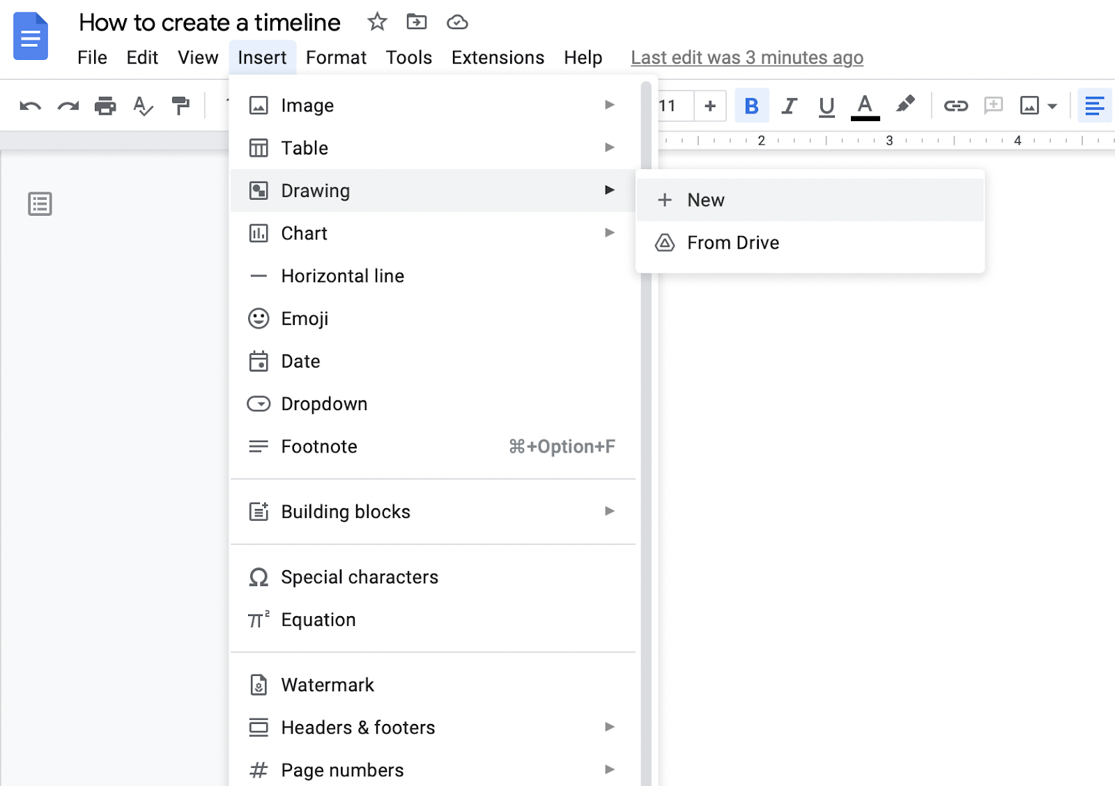Click the Print icon
The image size is (1115, 786).
pos(105,106)
